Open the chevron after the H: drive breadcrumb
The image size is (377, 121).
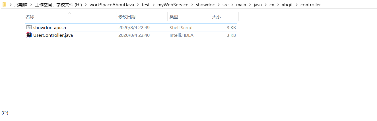(x=86, y=5)
